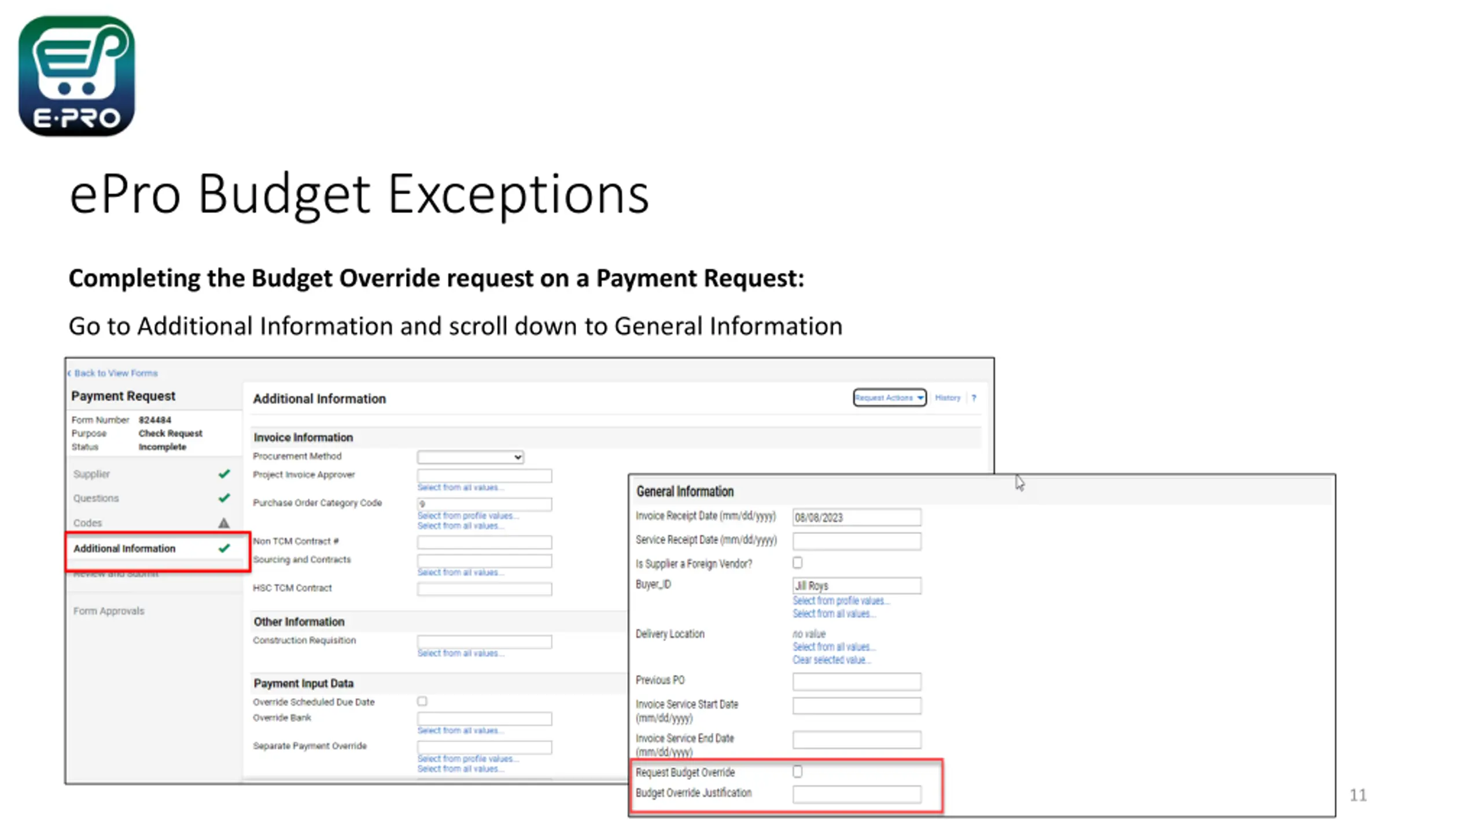
Task: Enable the Request Budget Override checkbox
Action: click(798, 771)
